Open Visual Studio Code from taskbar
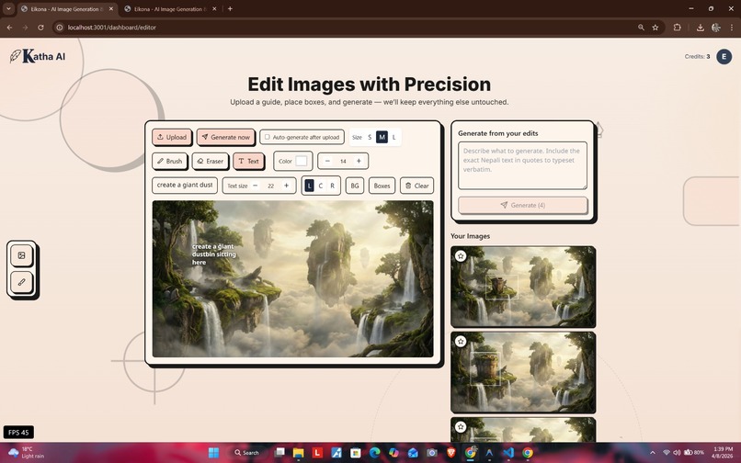The height and width of the screenshot is (463, 741). click(x=508, y=453)
